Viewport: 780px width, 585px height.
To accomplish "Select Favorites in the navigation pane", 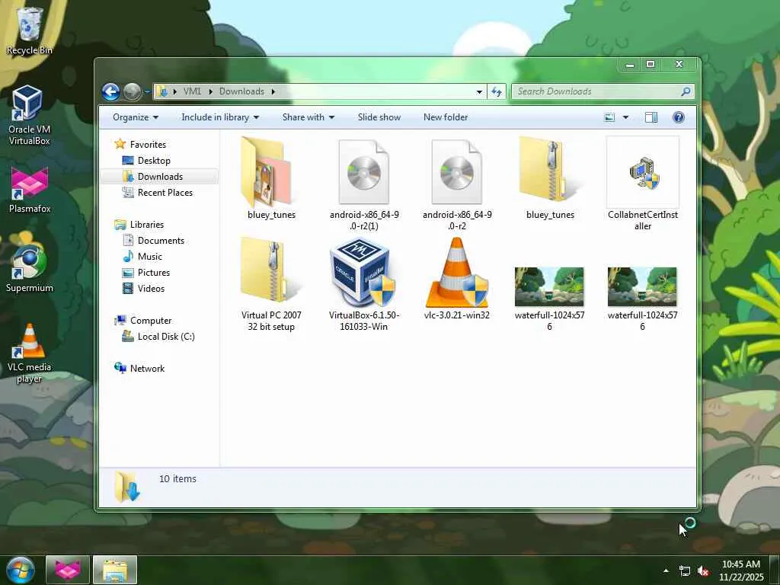I will pyautogui.click(x=148, y=144).
